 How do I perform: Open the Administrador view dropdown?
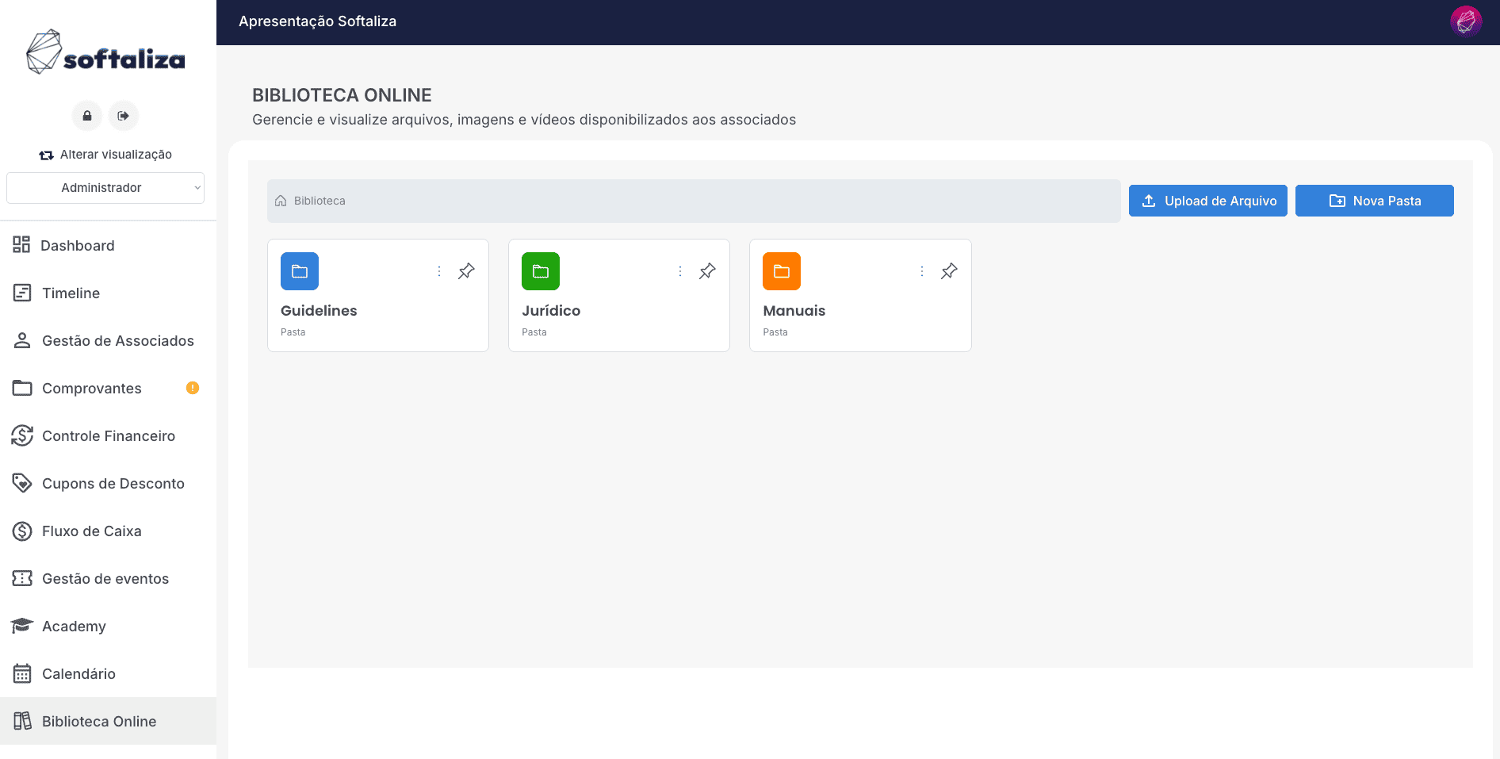click(105, 188)
